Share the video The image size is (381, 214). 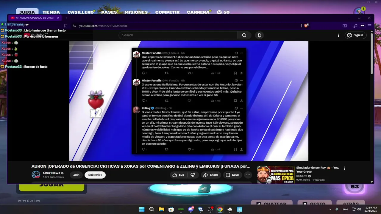pyautogui.click(x=210, y=175)
